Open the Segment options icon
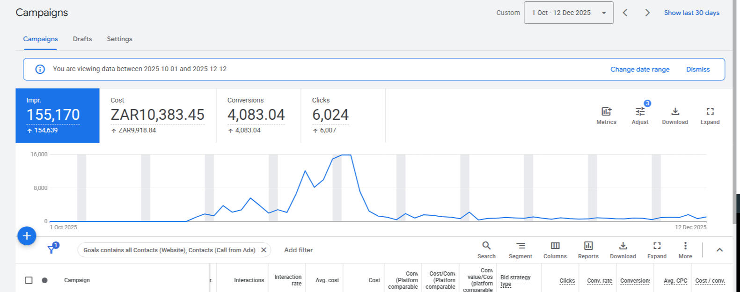 pyautogui.click(x=520, y=246)
